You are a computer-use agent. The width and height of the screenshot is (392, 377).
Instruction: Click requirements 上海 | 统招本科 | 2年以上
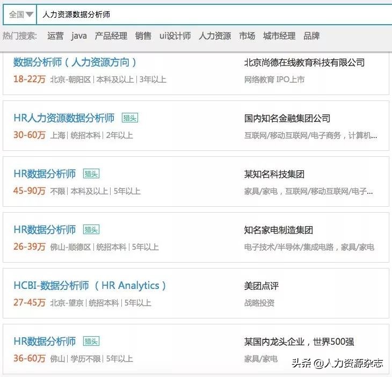pyautogui.click(x=91, y=135)
